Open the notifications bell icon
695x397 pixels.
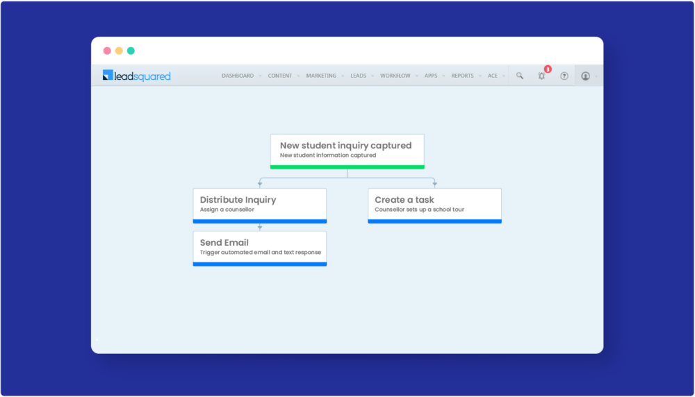pos(541,76)
